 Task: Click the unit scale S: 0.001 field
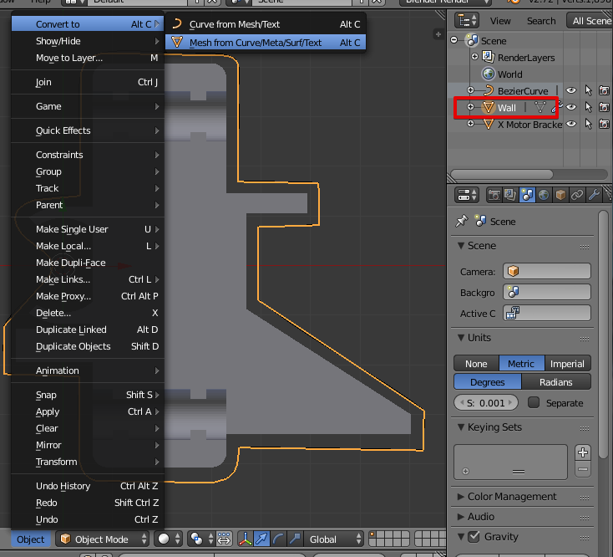click(x=486, y=403)
